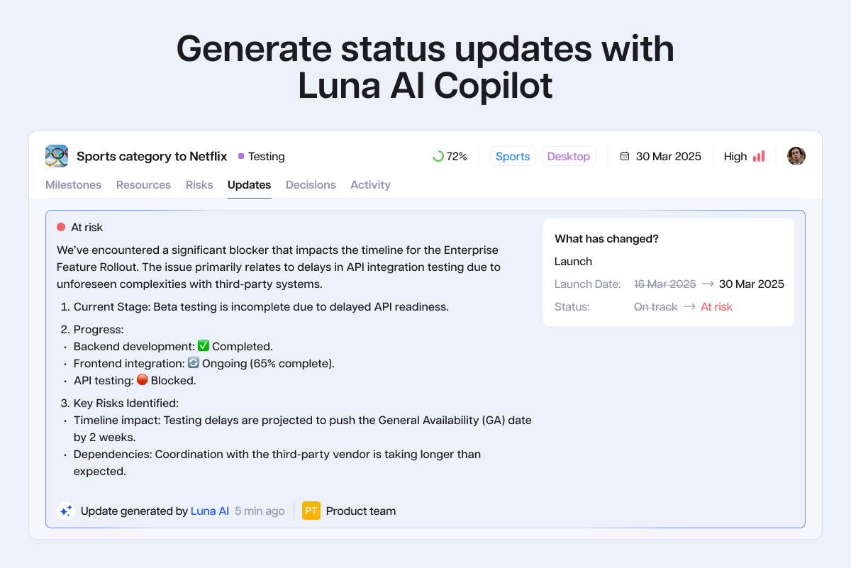The width and height of the screenshot is (851, 568).
Task: Click the calendar icon beside 30 Mar 2025
Action: coord(625,157)
